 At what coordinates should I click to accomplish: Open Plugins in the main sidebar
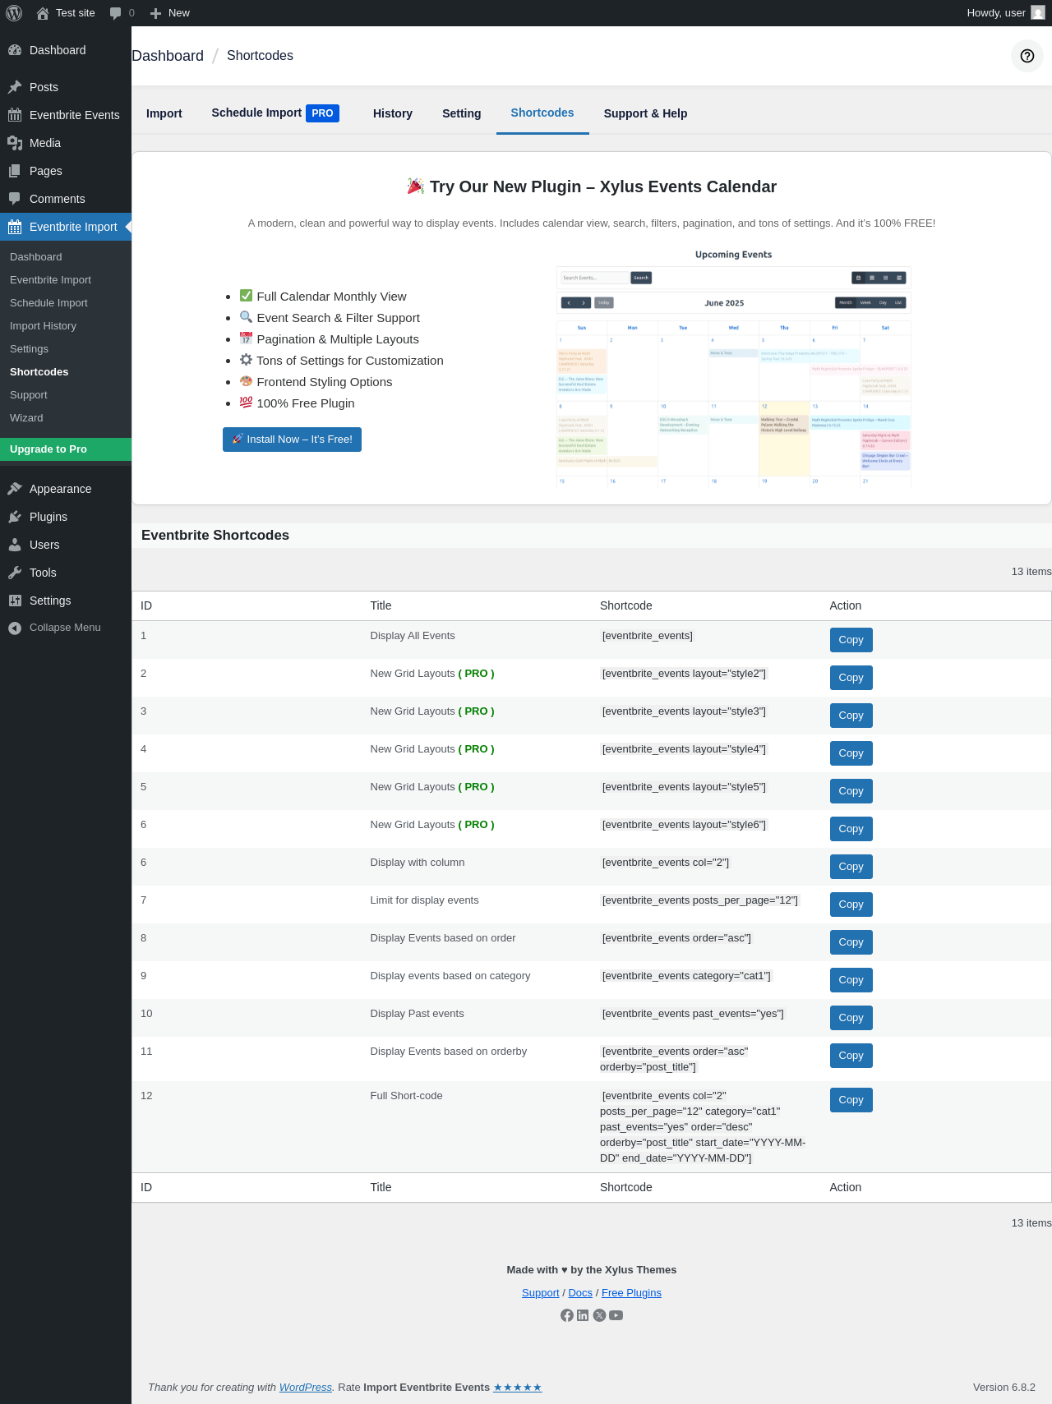66,517
